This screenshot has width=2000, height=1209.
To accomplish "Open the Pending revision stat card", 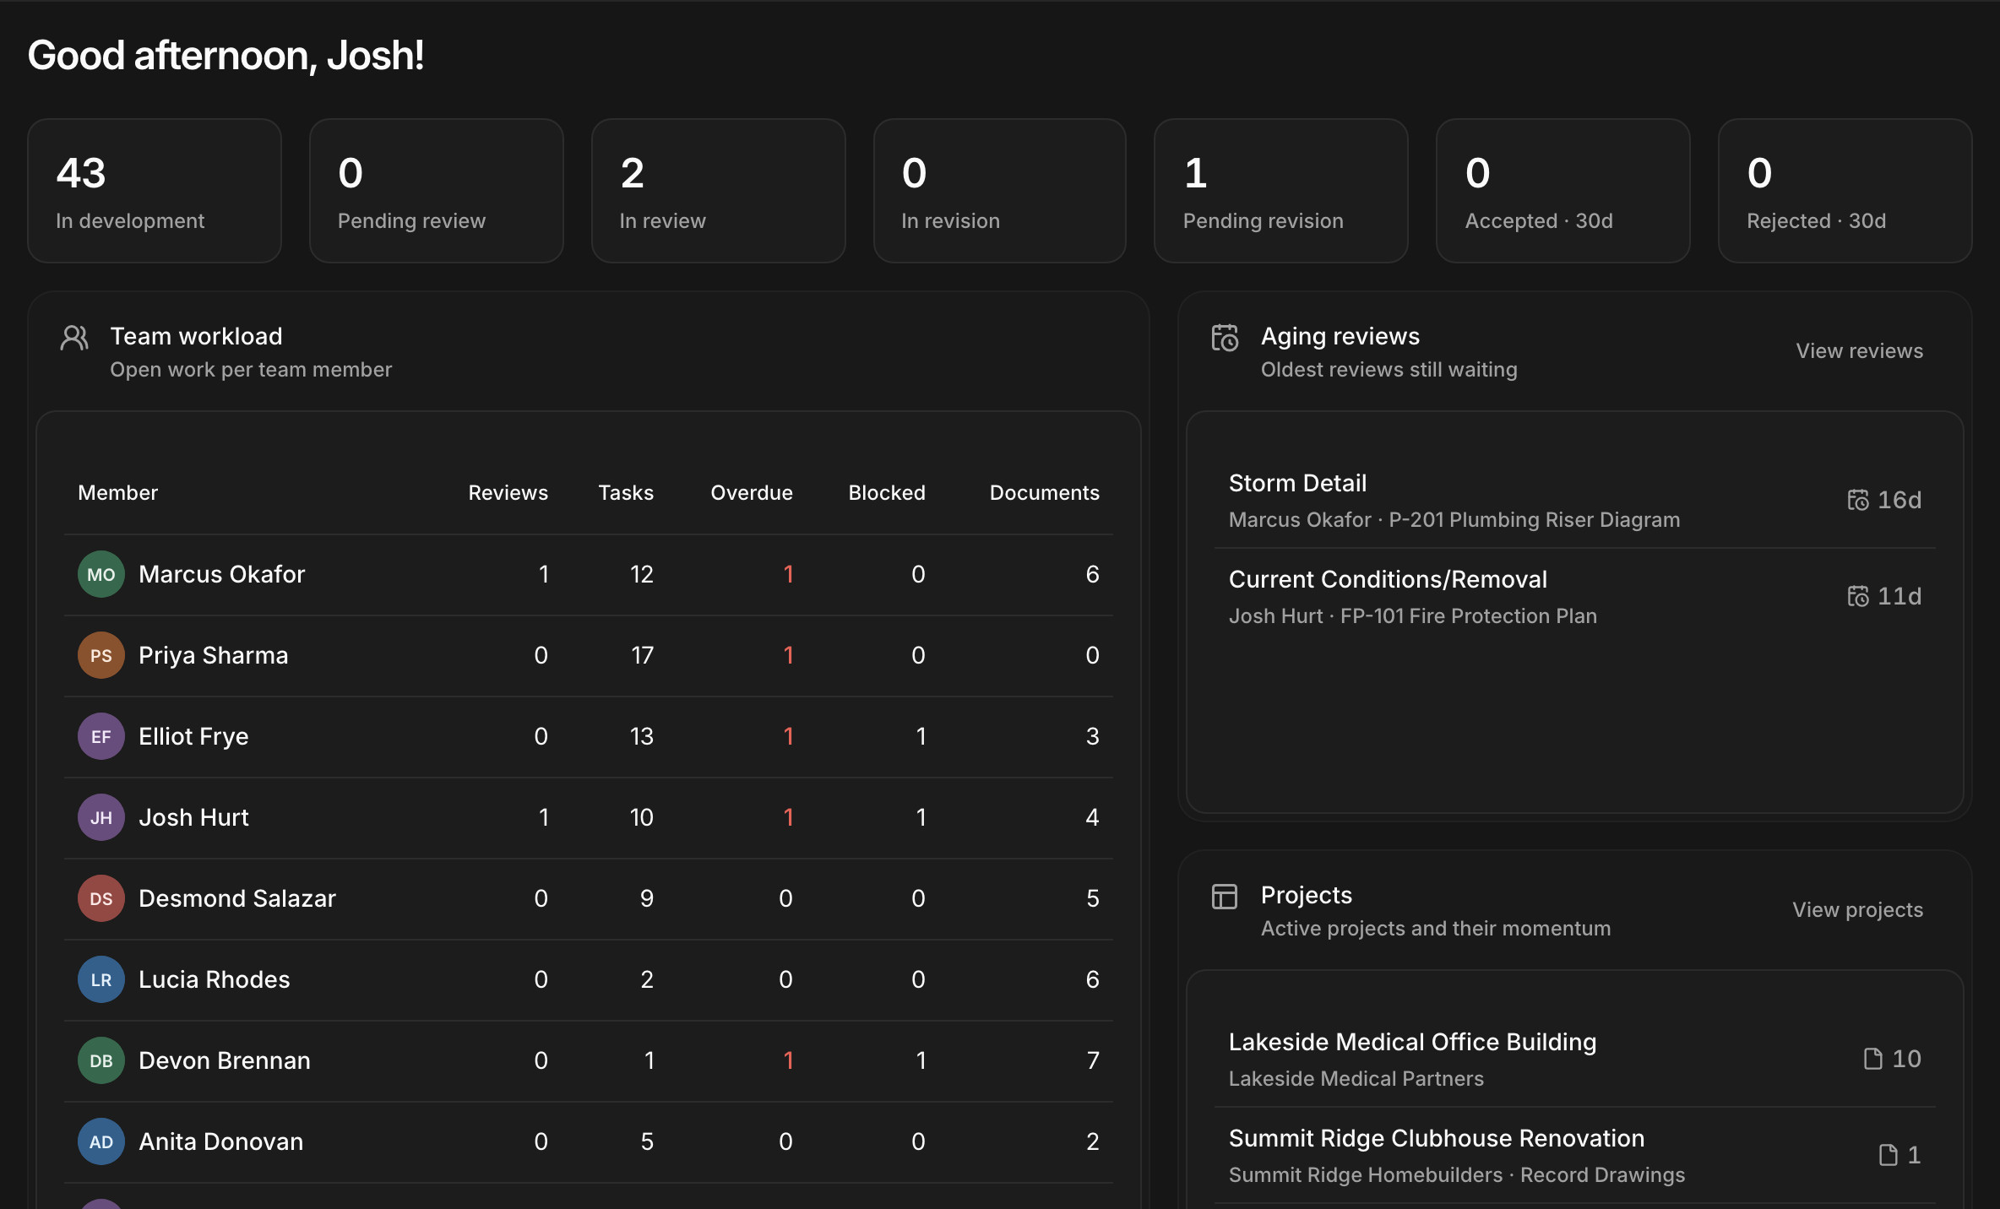I will [1281, 191].
